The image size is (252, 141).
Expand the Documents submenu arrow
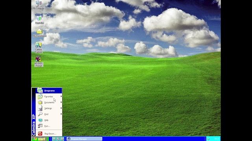tap(61, 102)
